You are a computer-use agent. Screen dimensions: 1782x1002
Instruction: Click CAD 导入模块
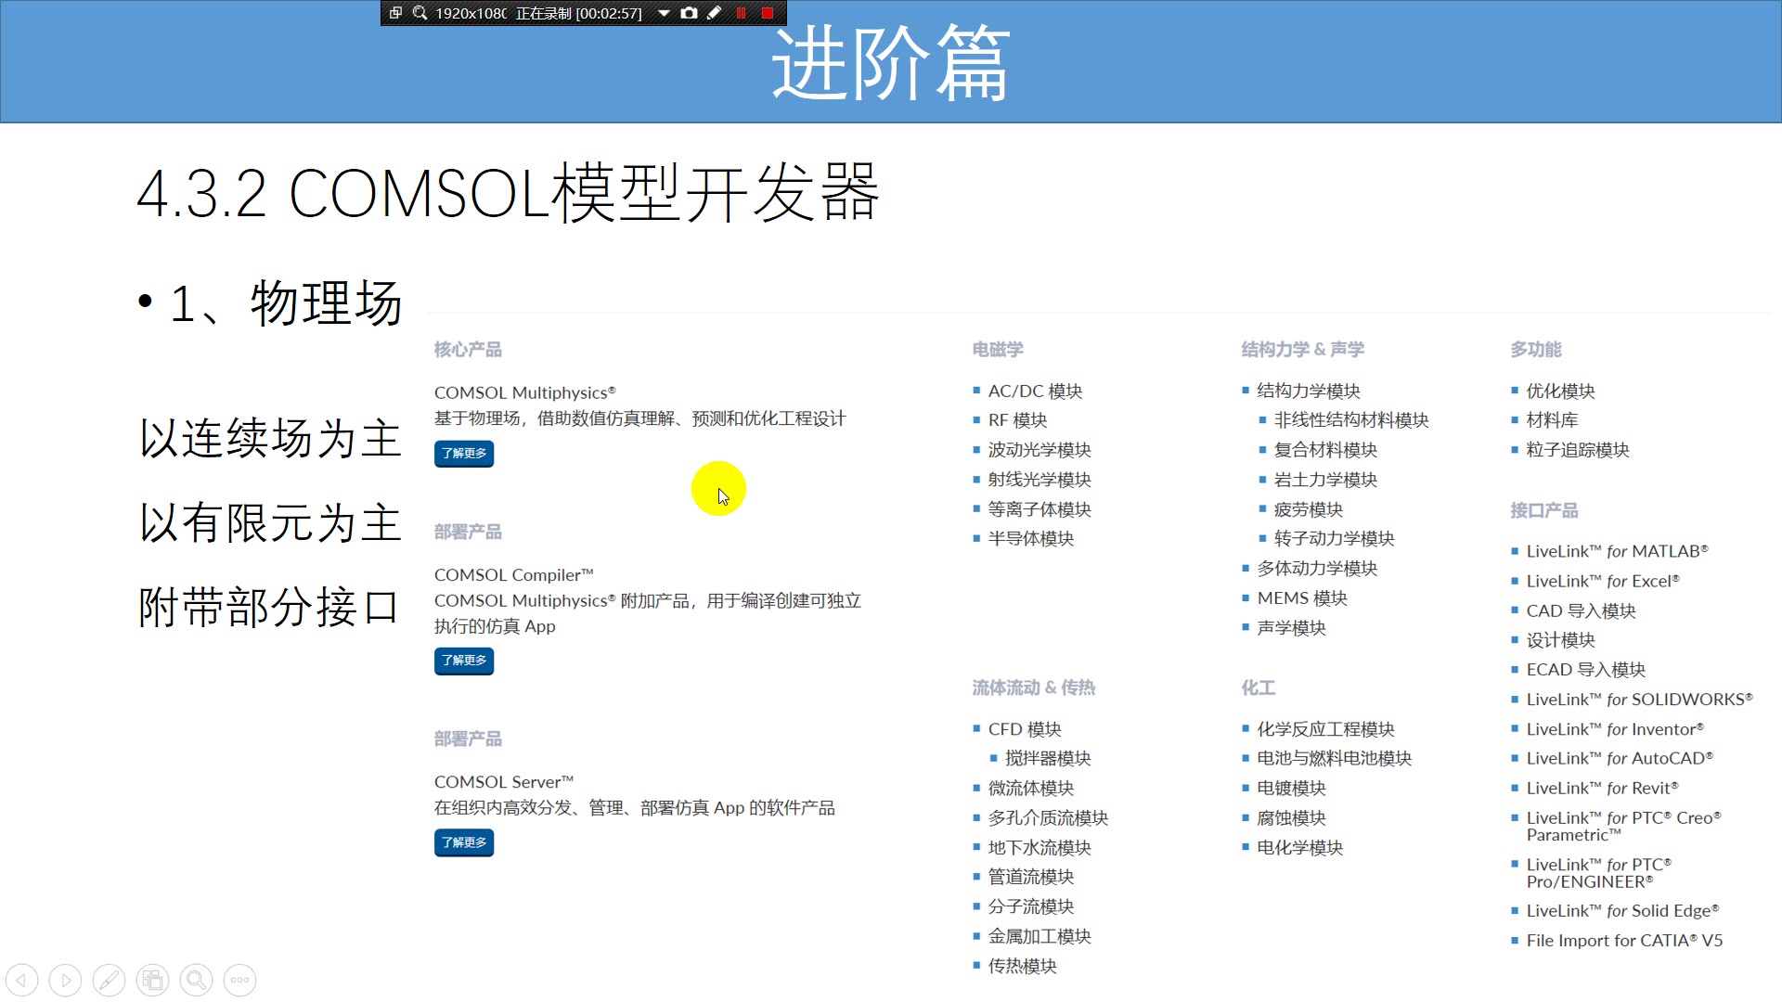tap(1581, 610)
